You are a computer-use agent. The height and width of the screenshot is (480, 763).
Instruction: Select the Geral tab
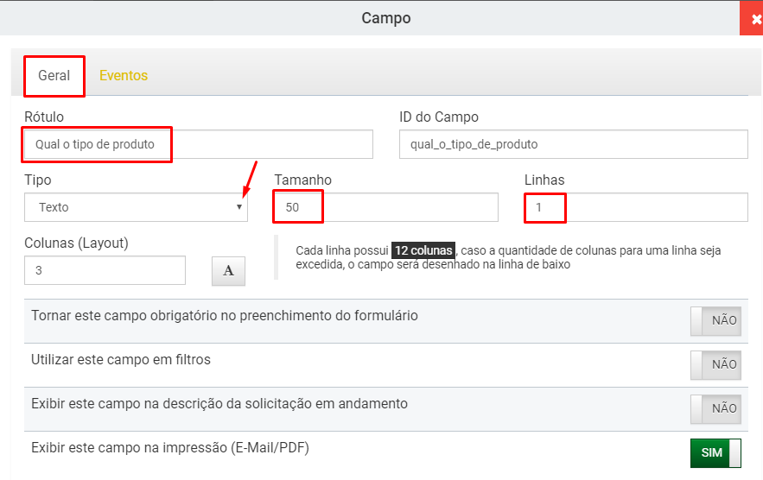(54, 75)
